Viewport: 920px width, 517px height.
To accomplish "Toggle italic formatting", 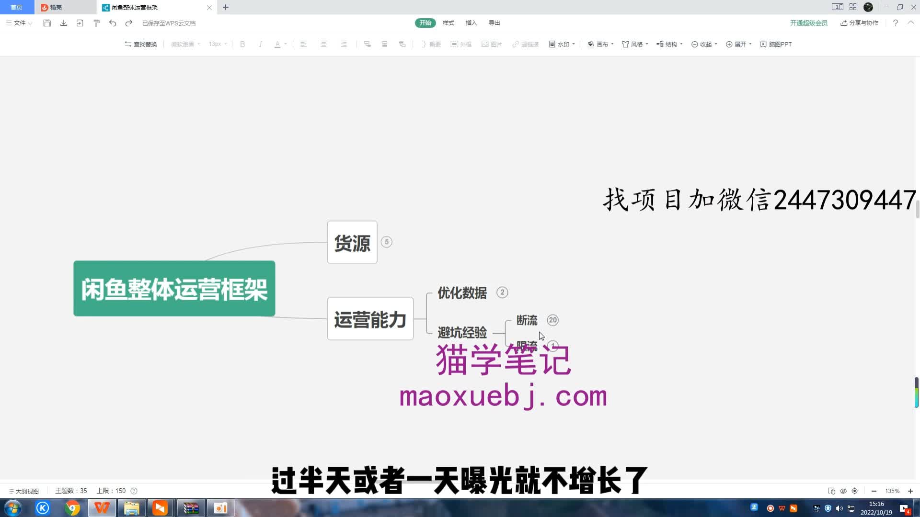I will [x=260, y=44].
